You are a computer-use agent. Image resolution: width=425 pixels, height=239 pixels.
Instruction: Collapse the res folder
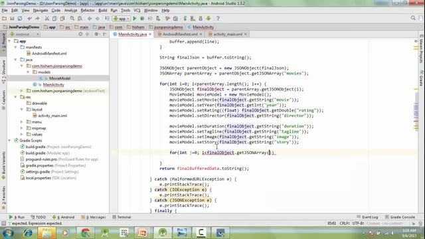tap(16, 97)
